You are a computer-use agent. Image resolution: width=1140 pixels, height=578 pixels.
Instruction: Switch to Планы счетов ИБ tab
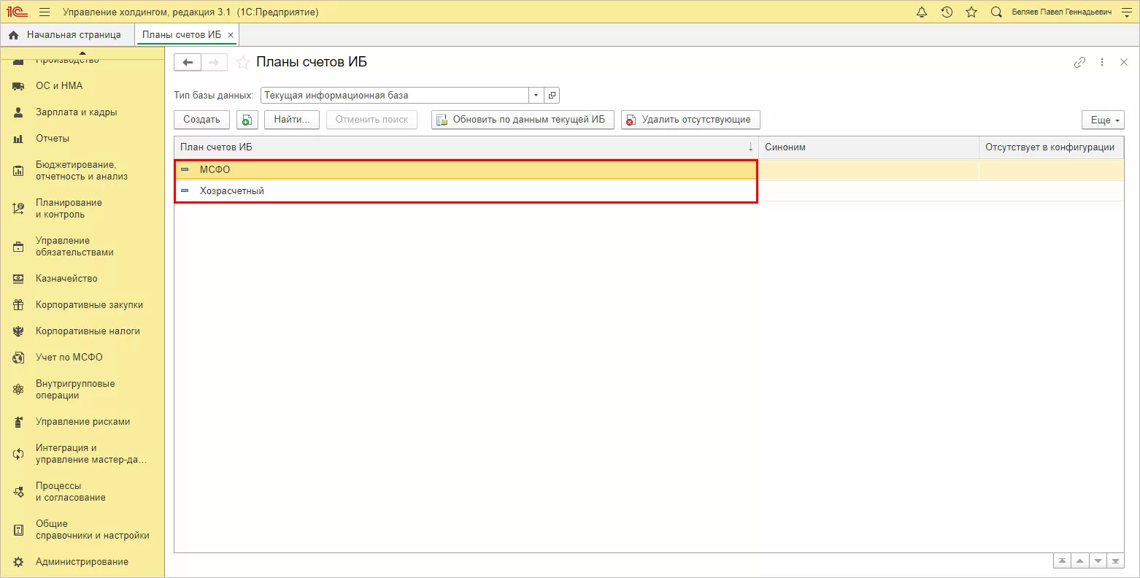pyautogui.click(x=181, y=35)
